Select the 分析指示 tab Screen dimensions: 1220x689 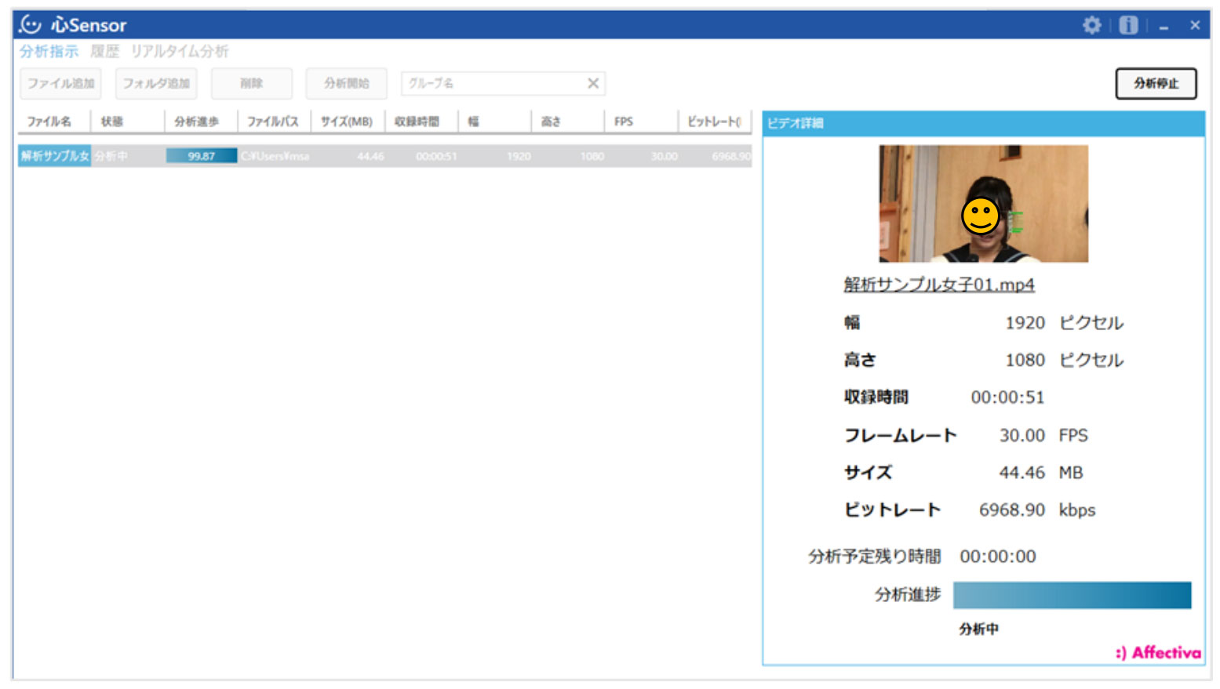coord(49,52)
